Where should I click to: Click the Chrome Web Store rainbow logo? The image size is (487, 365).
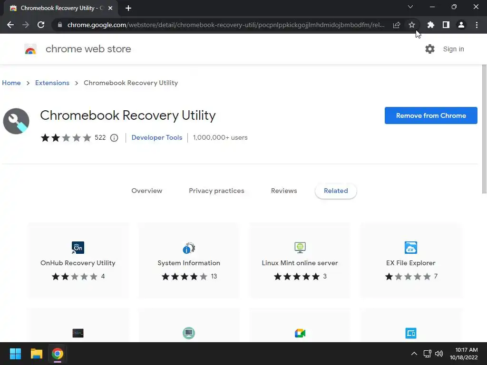pyautogui.click(x=30, y=49)
